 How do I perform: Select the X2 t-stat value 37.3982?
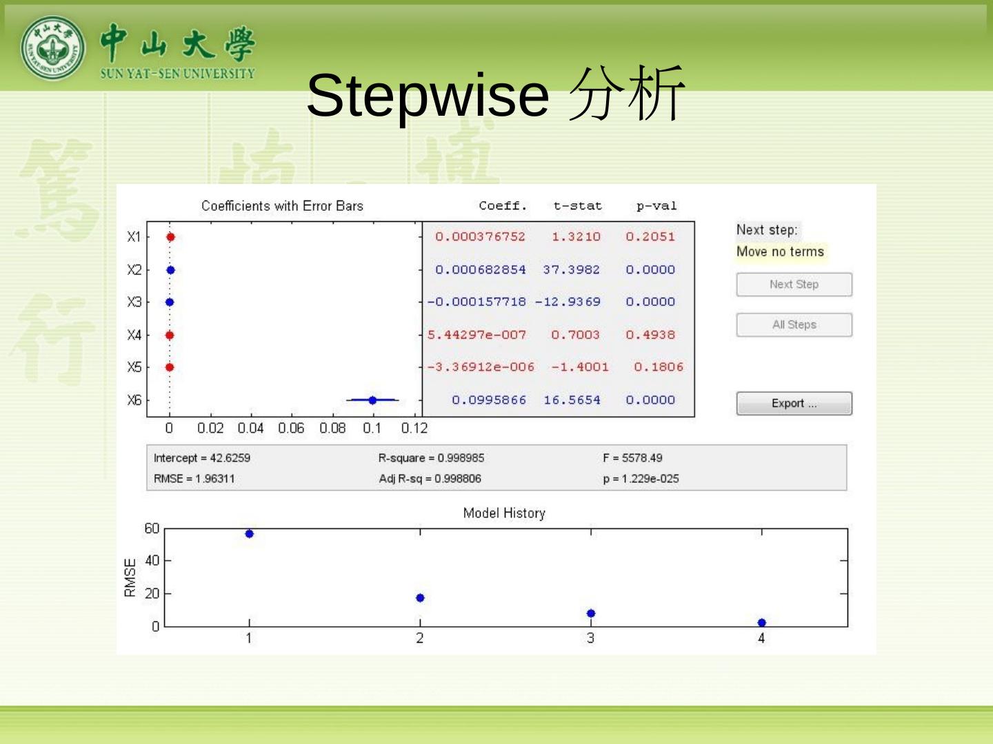(x=571, y=270)
